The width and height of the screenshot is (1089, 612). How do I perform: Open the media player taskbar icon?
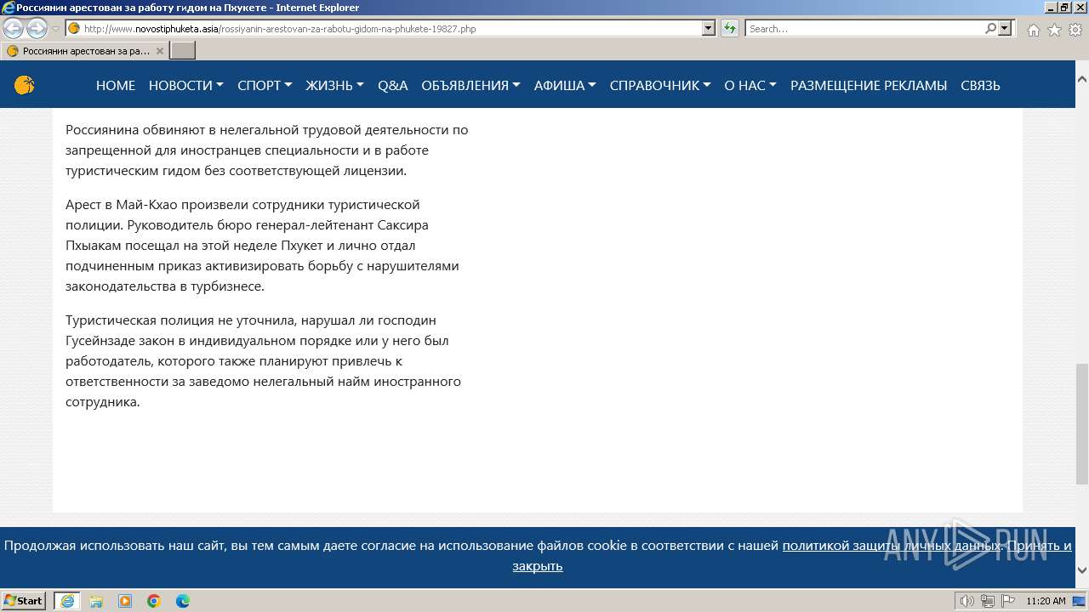(x=125, y=601)
